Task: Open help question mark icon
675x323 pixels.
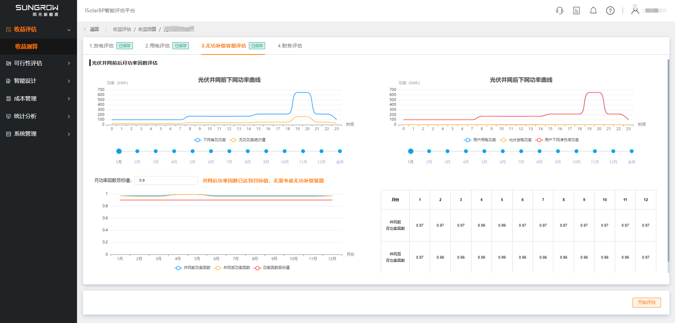Action: pyautogui.click(x=610, y=11)
